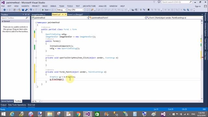
Task: Open the feedback speech bubble icon
Action: tap(159, 2)
